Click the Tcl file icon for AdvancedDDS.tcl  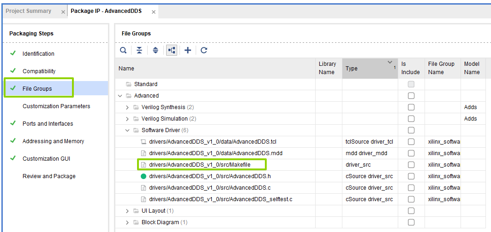[144, 142]
